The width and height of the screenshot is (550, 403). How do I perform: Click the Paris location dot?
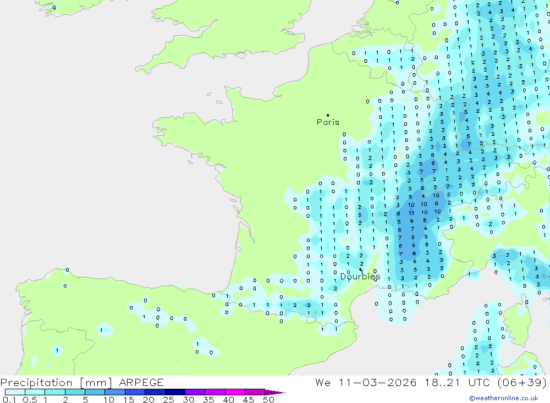(328, 115)
